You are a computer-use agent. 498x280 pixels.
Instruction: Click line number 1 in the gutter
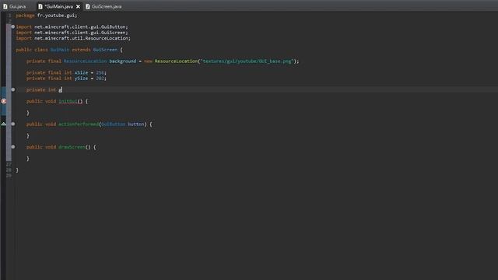tap(9, 16)
